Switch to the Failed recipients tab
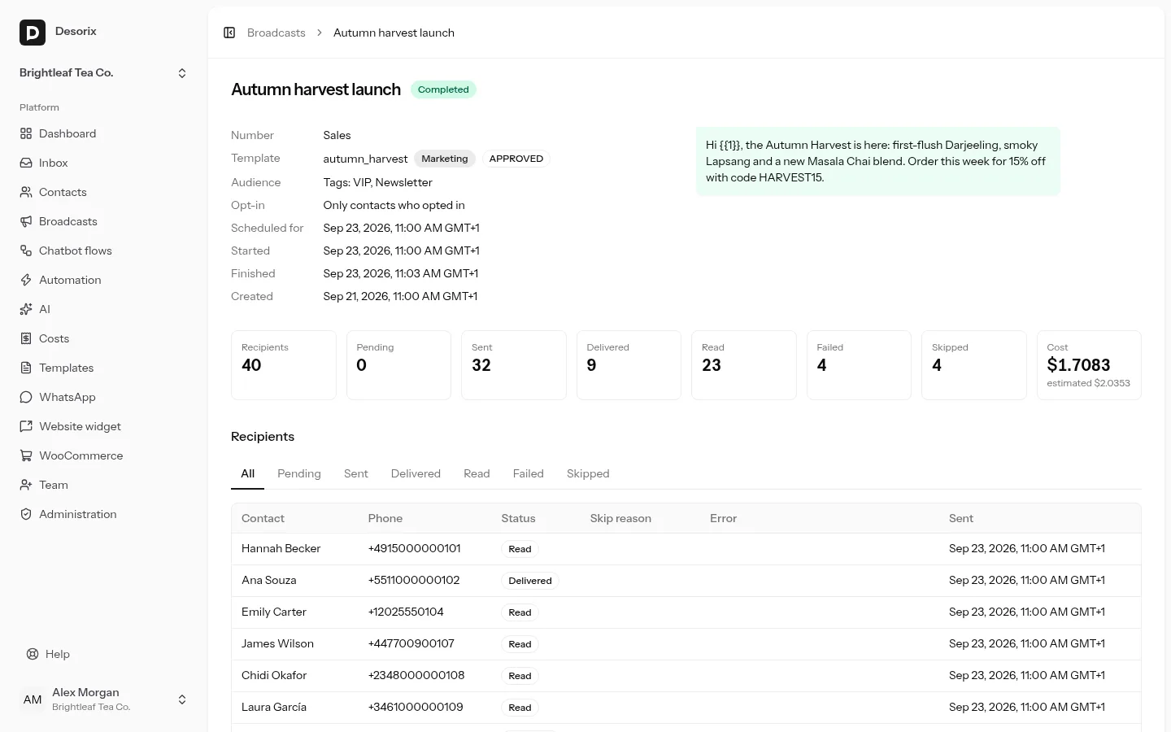 click(529, 474)
